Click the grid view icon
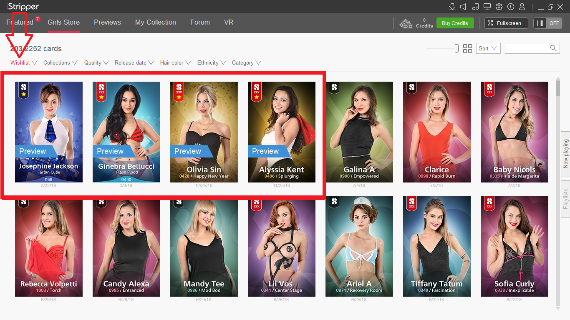Image resolution: width=570 pixels, height=320 pixels. tap(467, 48)
